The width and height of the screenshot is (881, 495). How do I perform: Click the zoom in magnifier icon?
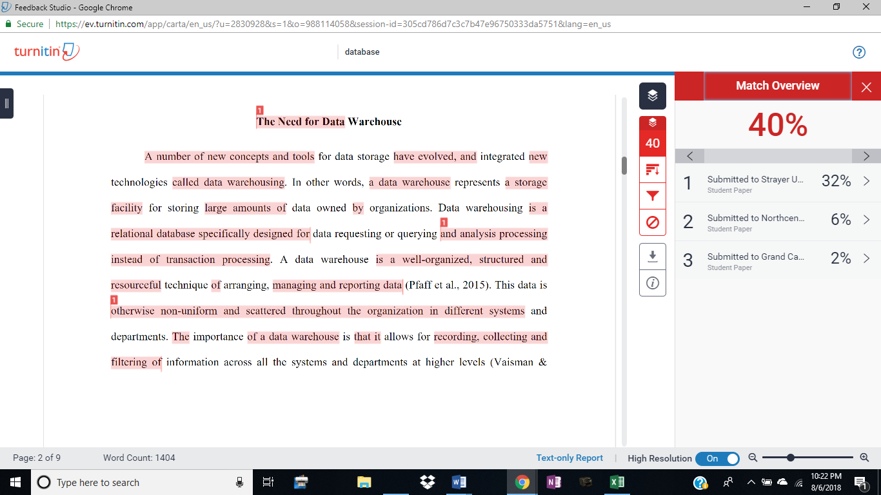click(x=865, y=458)
